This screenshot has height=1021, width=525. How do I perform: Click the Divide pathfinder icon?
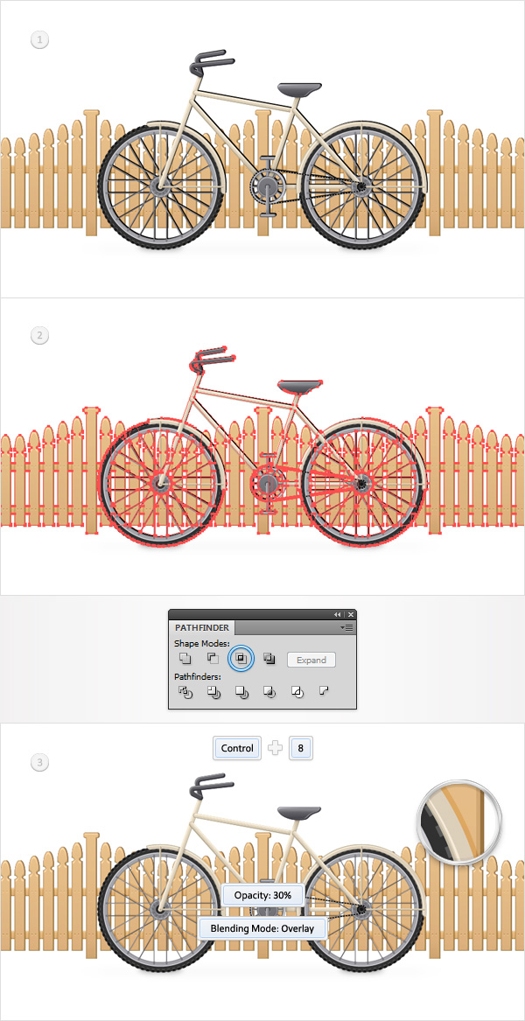[x=185, y=692]
